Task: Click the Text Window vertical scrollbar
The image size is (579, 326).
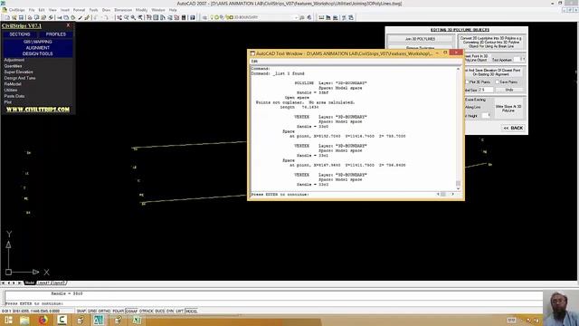Action: coord(458,129)
